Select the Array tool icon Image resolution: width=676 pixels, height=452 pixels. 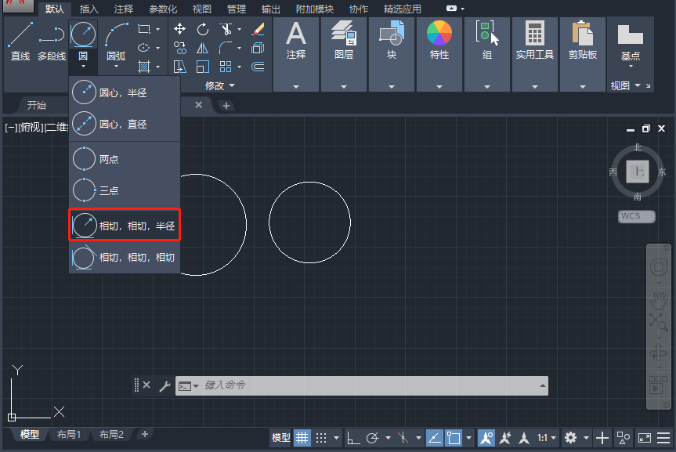tap(226, 67)
